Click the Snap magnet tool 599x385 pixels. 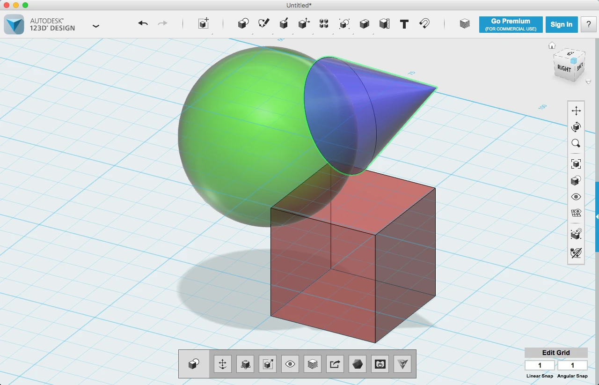click(x=424, y=23)
